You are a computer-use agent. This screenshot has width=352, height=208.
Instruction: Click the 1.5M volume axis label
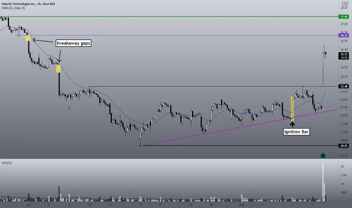(343, 175)
